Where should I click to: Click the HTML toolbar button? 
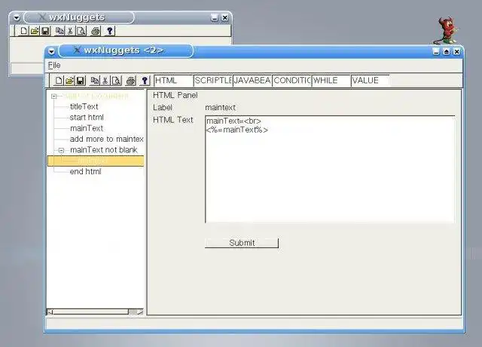point(173,81)
